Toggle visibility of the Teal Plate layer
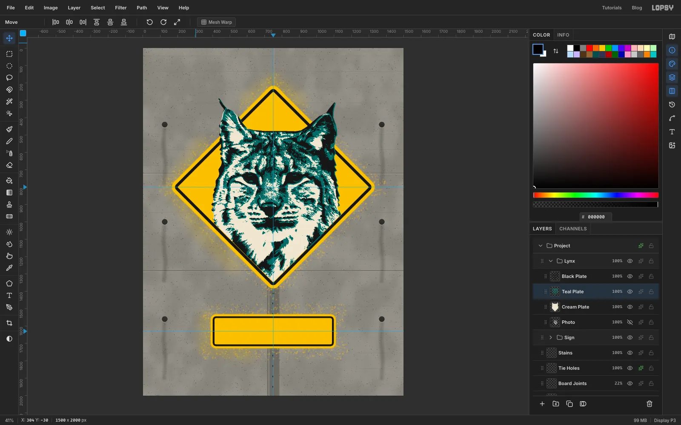This screenshot has height=425, width=681. click(x=630, y=292)
